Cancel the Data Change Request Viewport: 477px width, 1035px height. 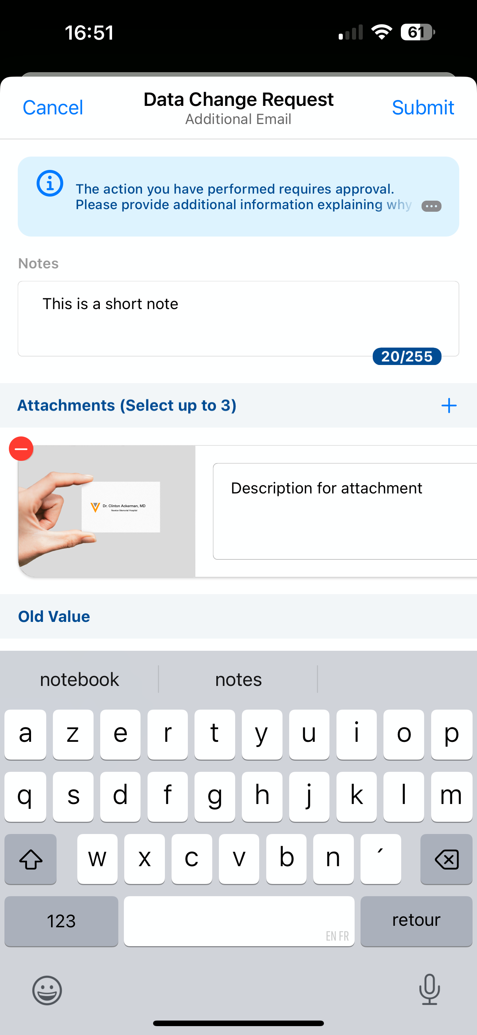(53, 108)
